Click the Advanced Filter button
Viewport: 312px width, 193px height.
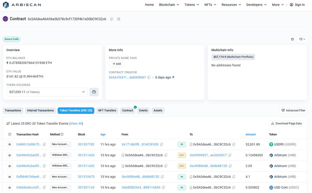click(x=293, y=111)
